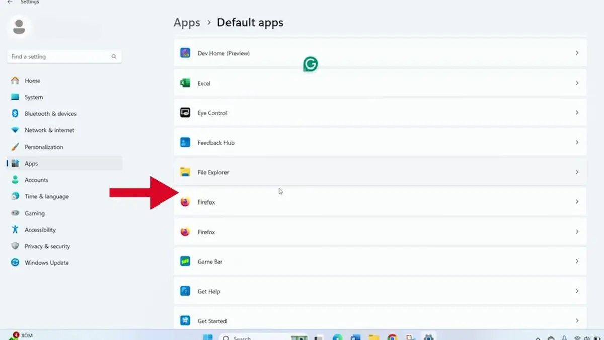Select the Apps icon in sidebar
This screenshot has height=340, width=604.
click(15, 164)
